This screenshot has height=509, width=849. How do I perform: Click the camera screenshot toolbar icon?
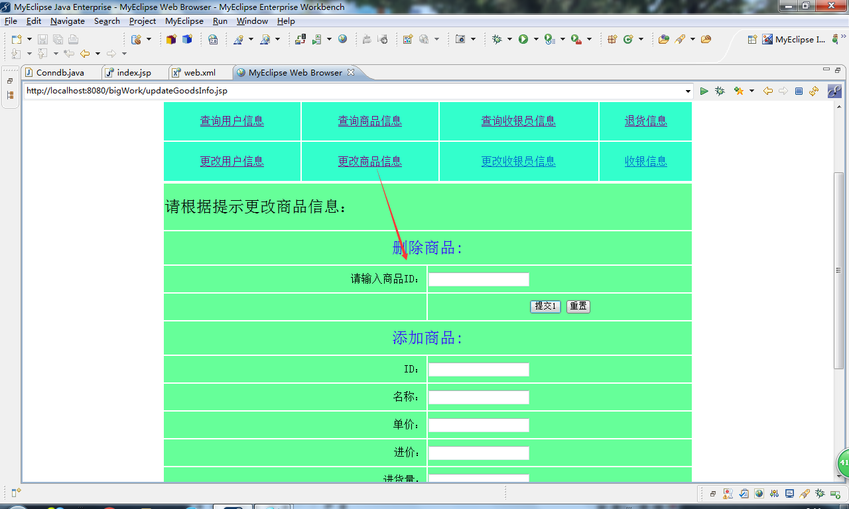(460, 39)
